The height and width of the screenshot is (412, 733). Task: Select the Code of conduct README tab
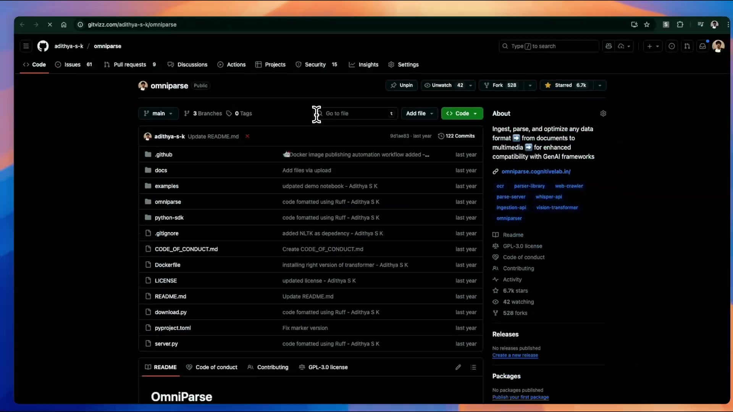pos(212,367)
